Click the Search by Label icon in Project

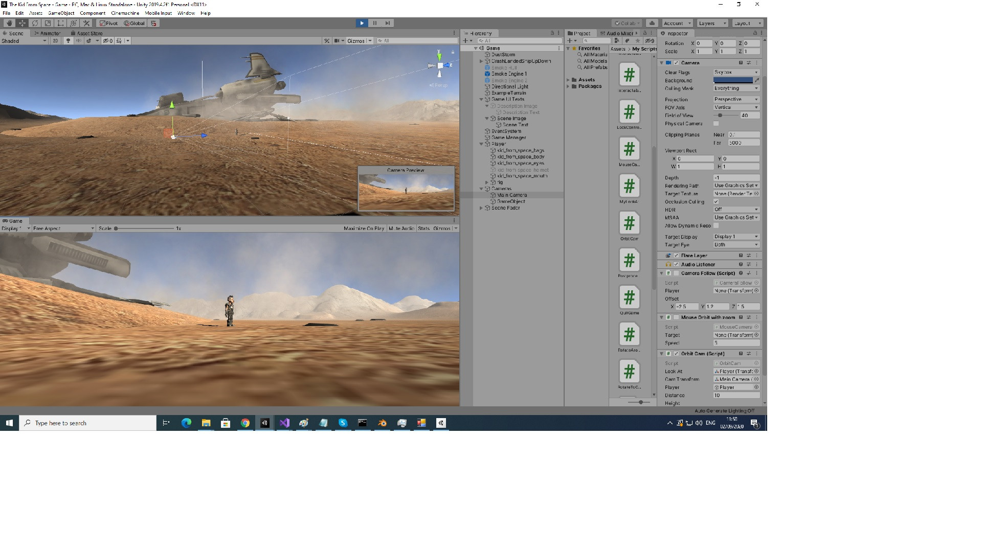pos(627,41)
